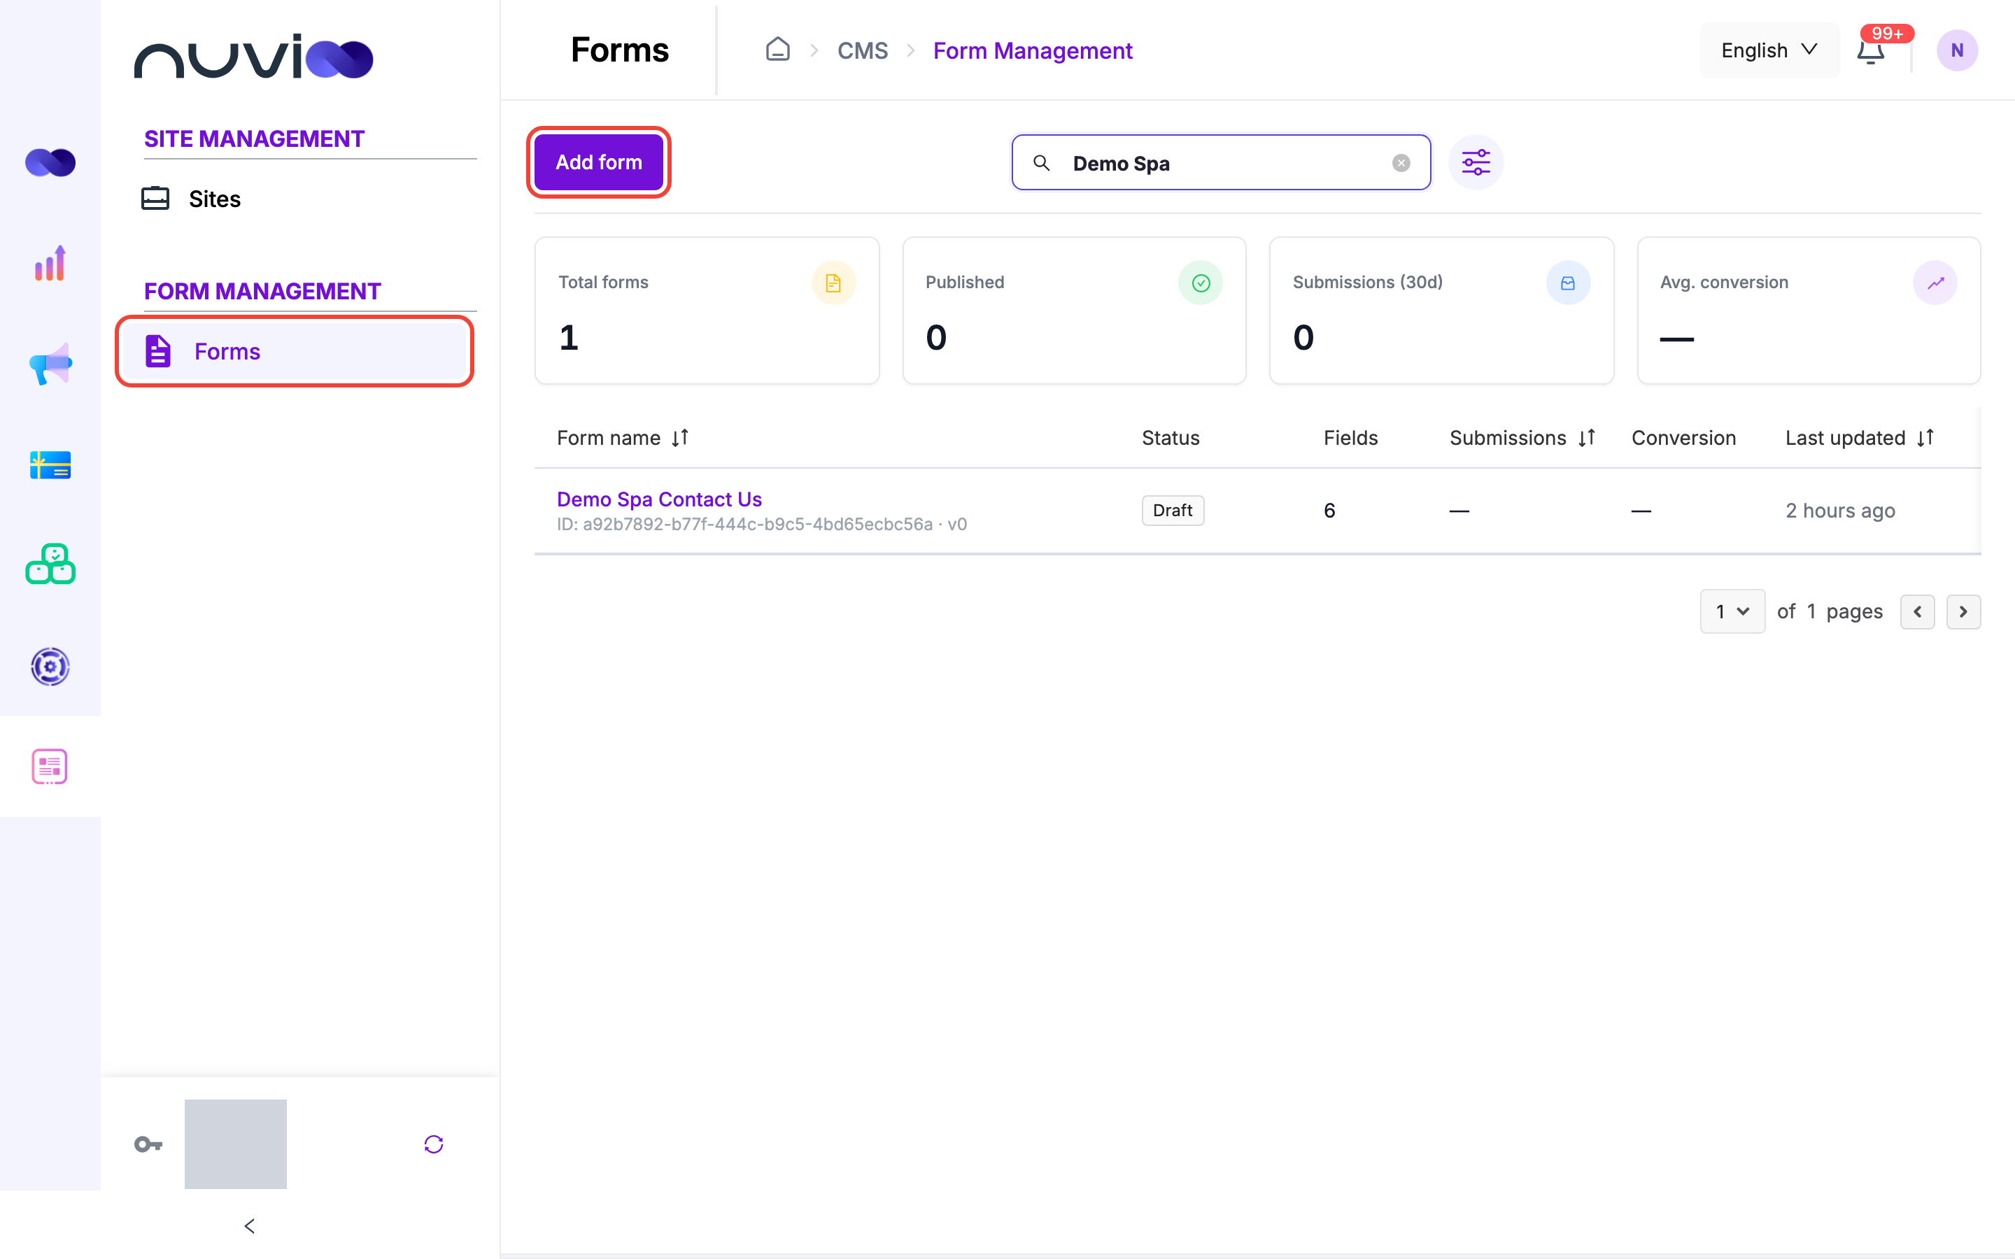Screen dimensions: 2015x1259
Task: Collapse the sidebar with left chevron
Action: (x=250, y=1225)
